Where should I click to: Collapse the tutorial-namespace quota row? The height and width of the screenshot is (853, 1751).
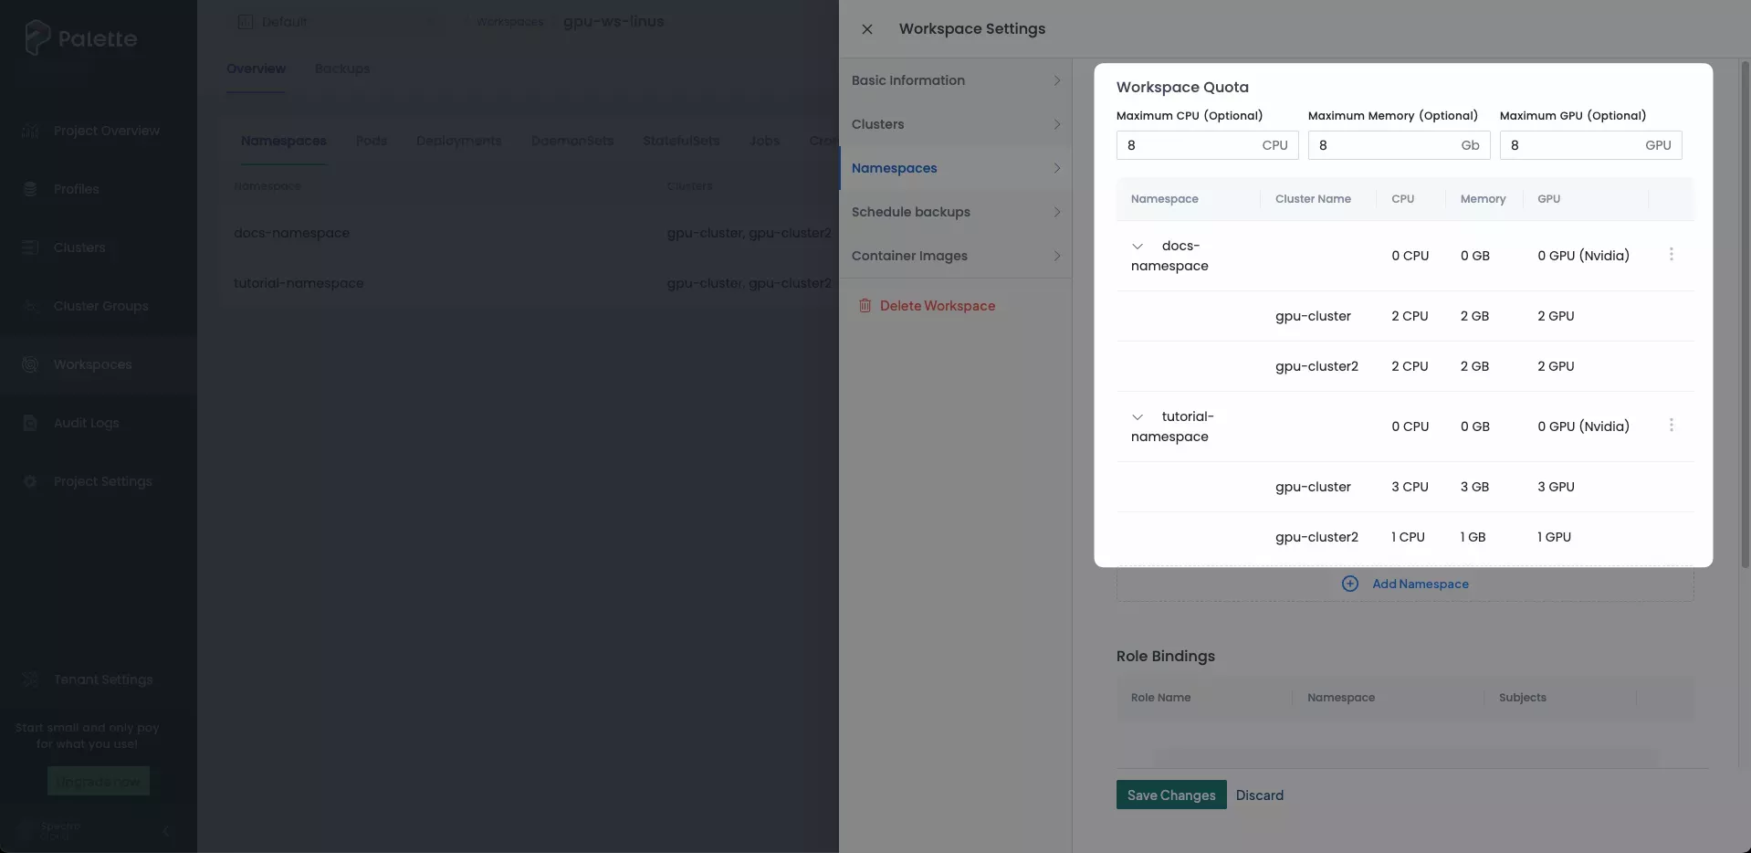point(1138,416)
